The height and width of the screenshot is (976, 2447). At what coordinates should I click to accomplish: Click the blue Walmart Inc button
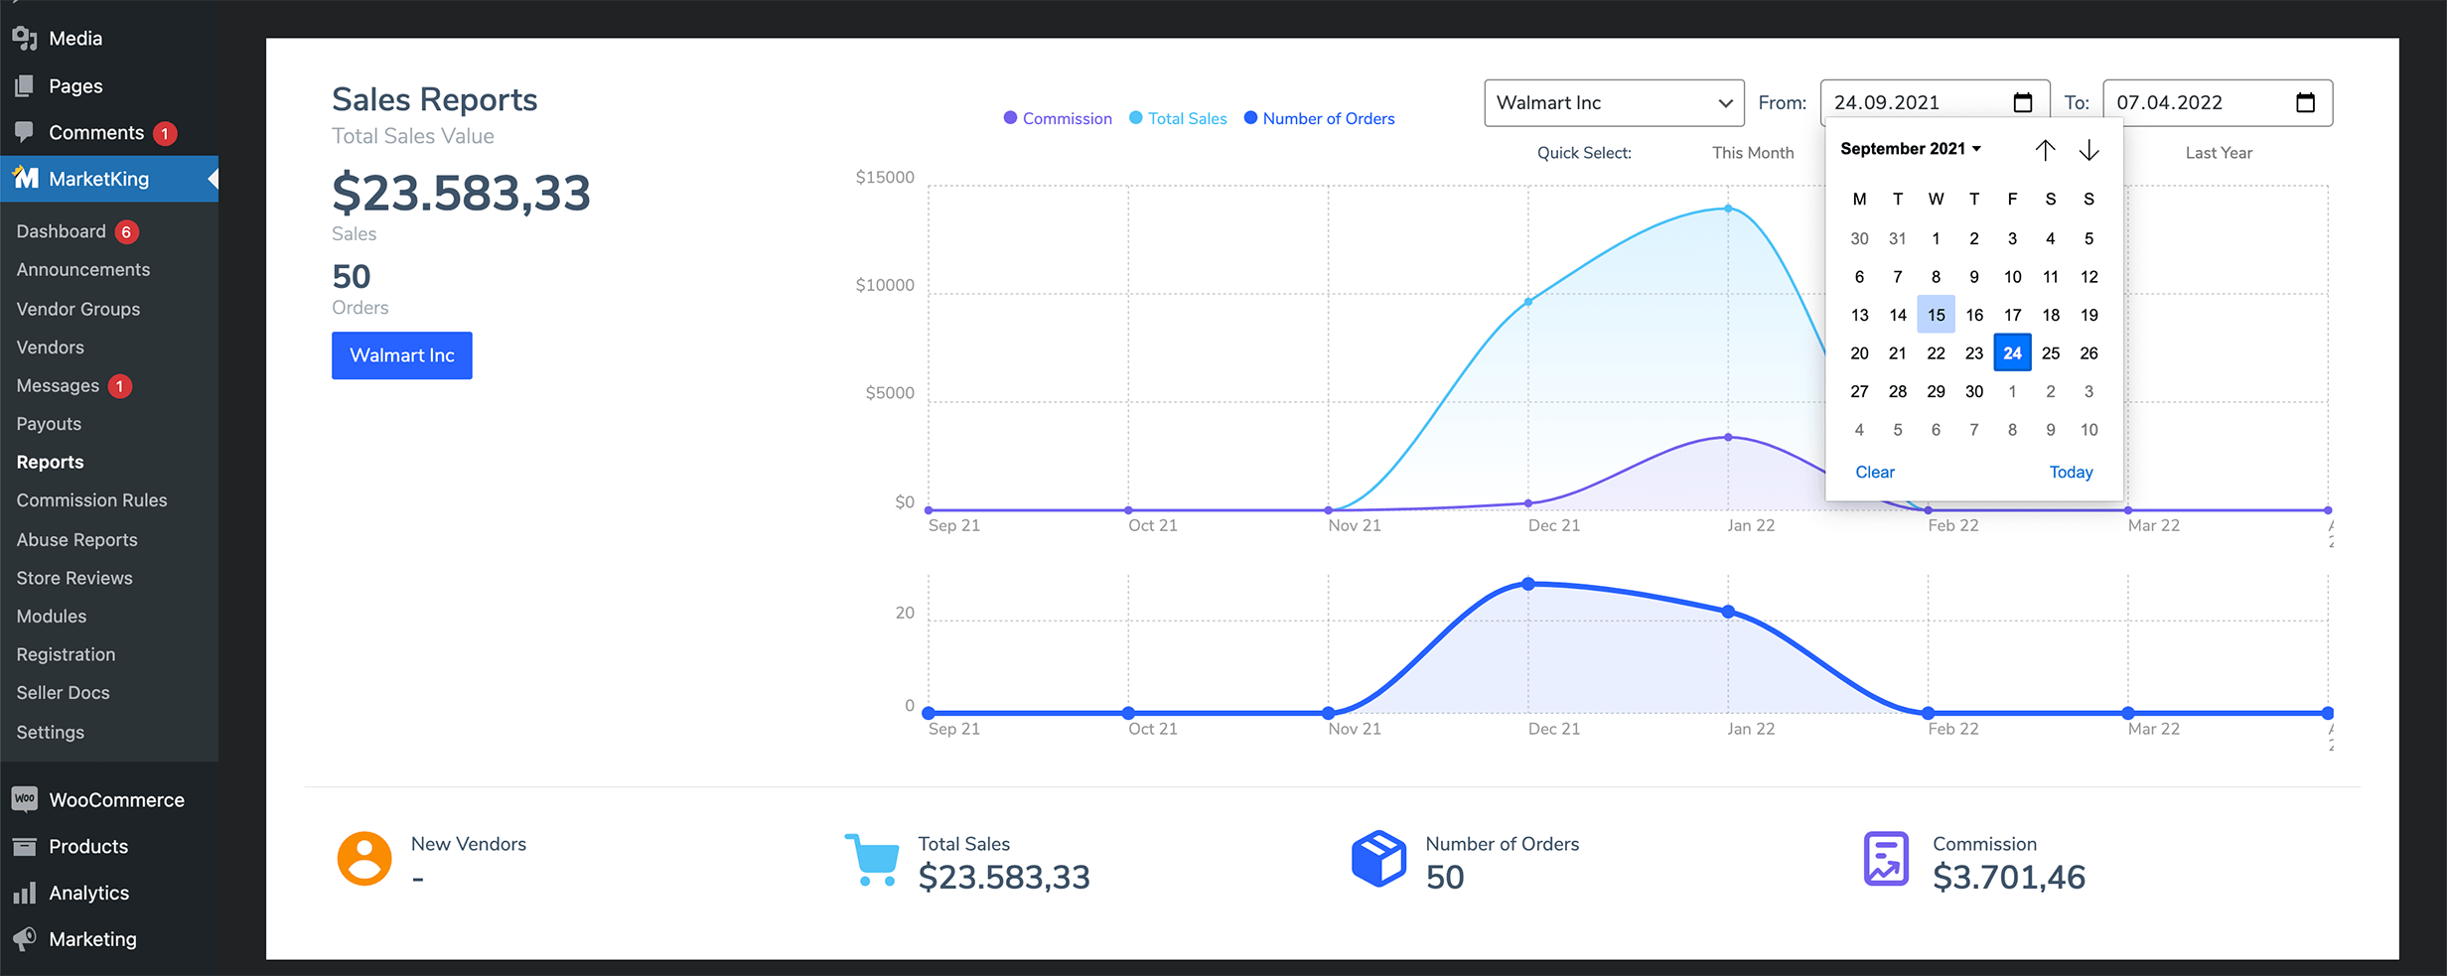click(401, 355)
